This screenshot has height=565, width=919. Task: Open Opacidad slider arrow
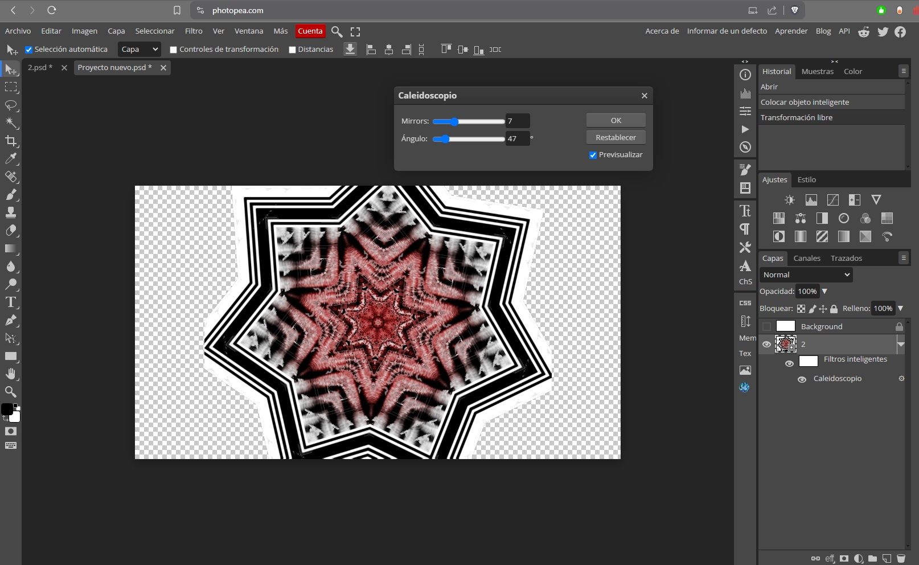tap(824, 291)
